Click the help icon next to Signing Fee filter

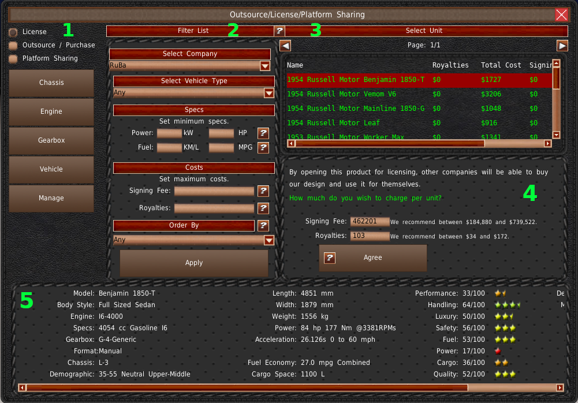click(263, 191)
